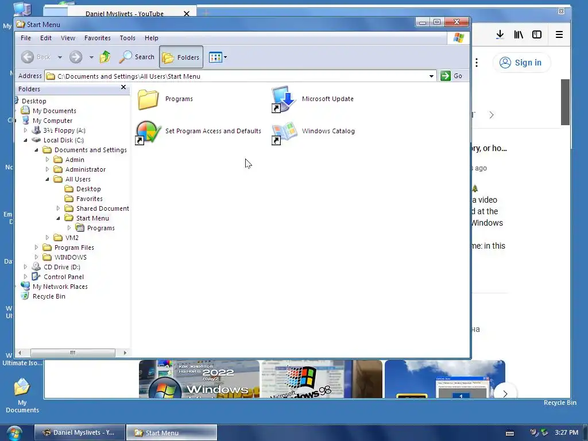Viewport: 588px width, 441px height.
Task: Open the browser hamburger menu icon
Action: 559,34
